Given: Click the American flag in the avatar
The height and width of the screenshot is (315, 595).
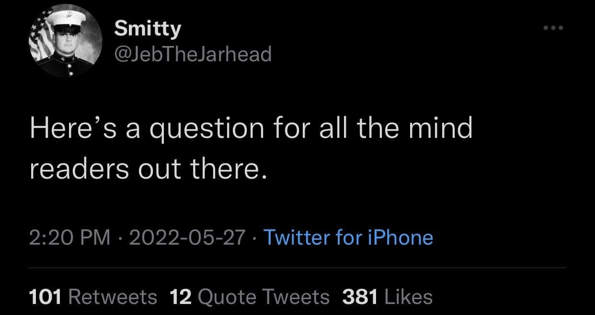Looking at the screenshot, I should point(40,38).
